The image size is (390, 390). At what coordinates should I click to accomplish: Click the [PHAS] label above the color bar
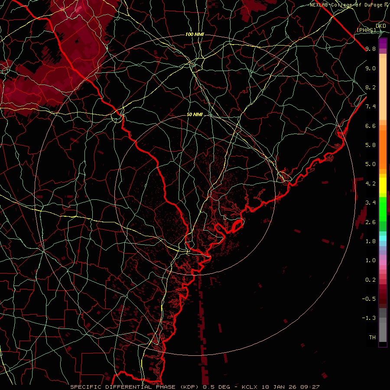point(366,30)
